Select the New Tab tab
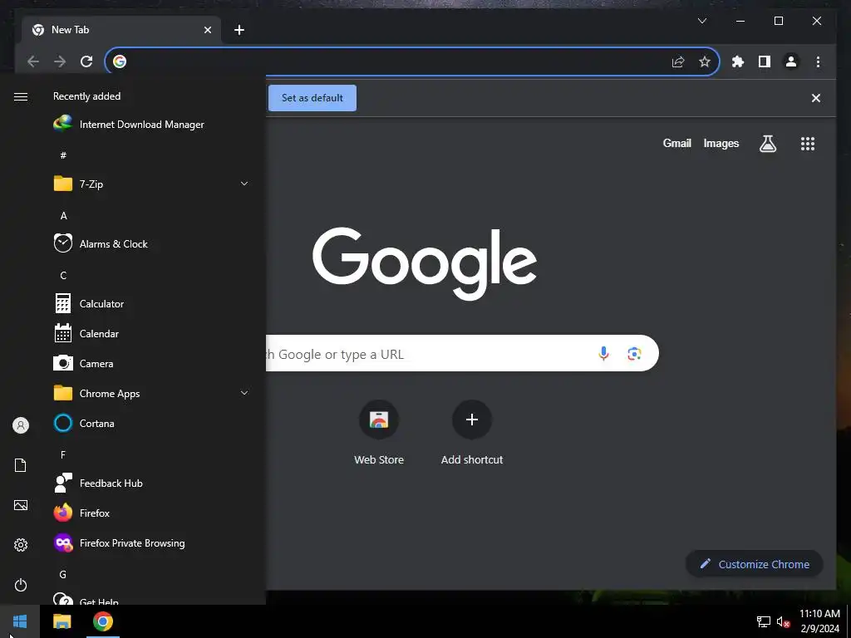851x638 pixels. (121, 30)
